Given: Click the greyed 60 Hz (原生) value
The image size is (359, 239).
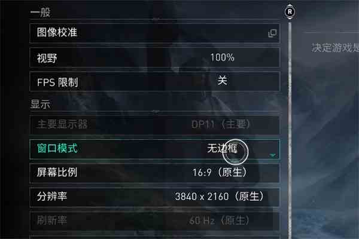Looking at the screenshot, I should [220, 220].
